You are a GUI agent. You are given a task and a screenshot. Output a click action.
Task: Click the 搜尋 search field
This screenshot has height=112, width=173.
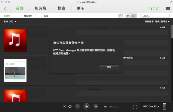tap(155, 16)
